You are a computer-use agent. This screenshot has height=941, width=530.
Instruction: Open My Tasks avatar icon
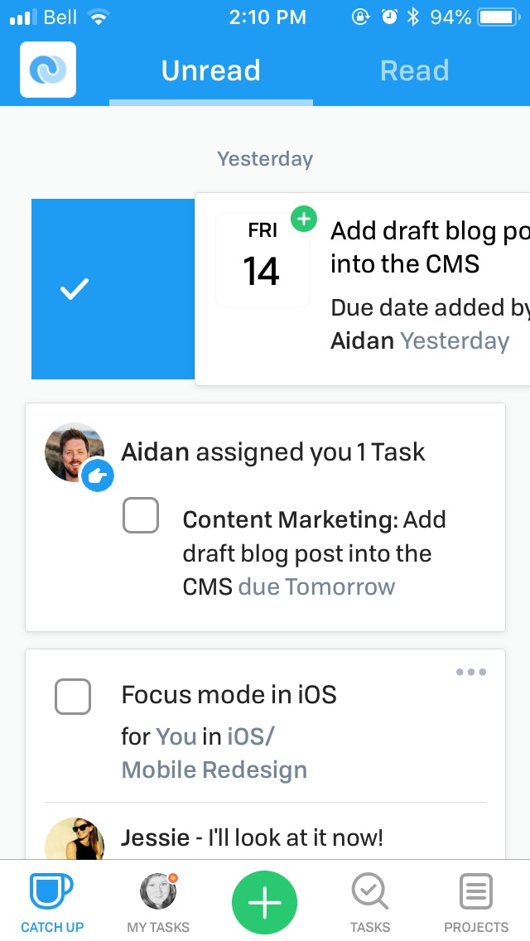pyautogui.click(x=158, y=890)
